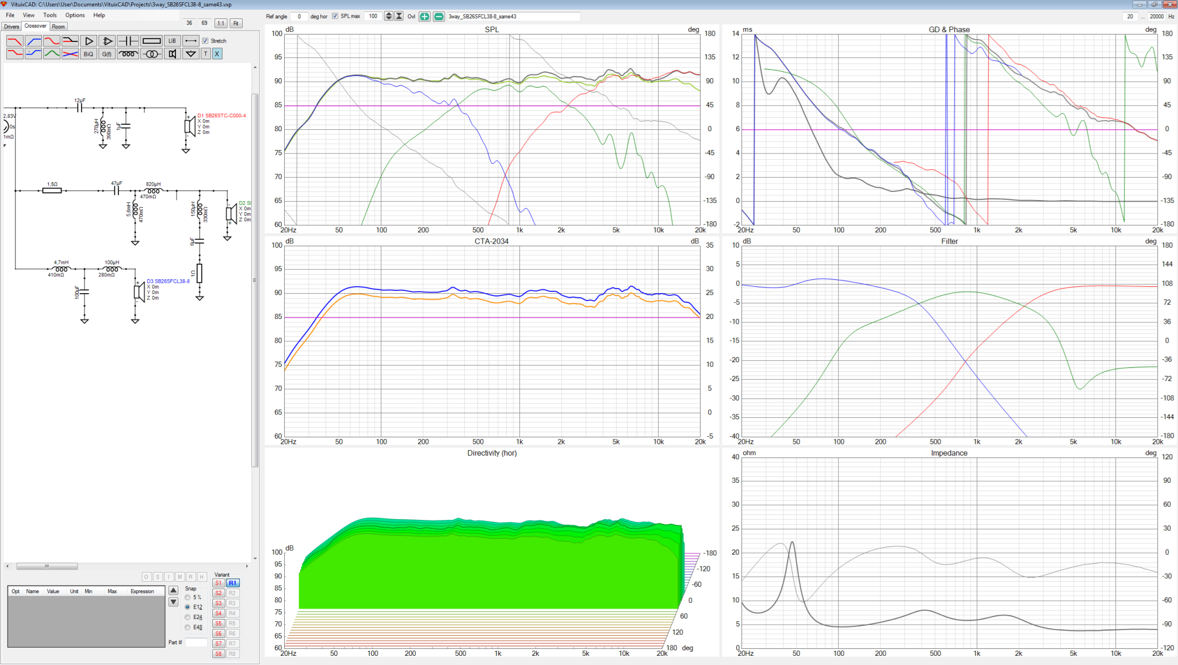Toggle the M button above parameter table

pyautogui.click(x=179, y=576)
